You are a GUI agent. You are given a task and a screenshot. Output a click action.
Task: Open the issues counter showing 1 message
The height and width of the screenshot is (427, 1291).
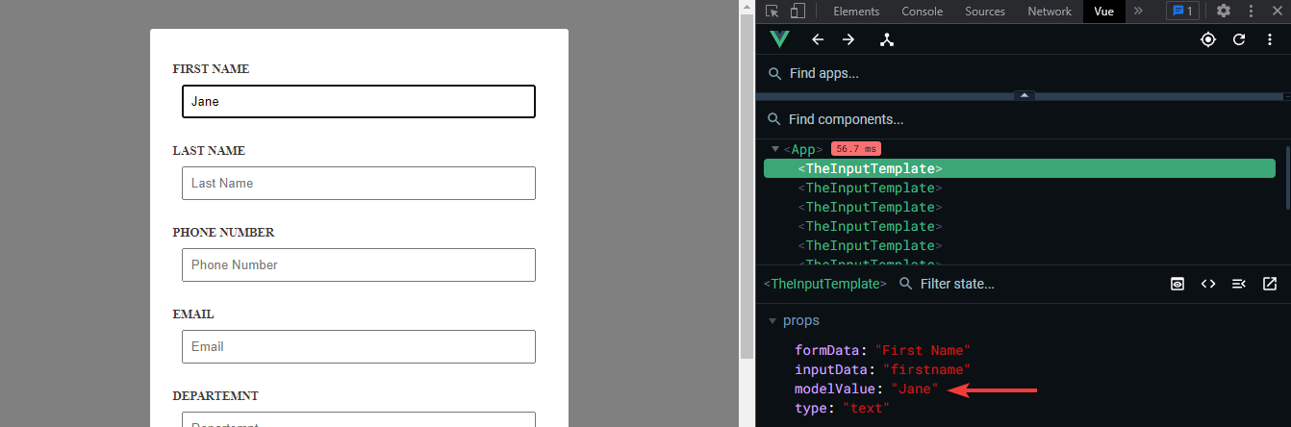click(1182, 12)
